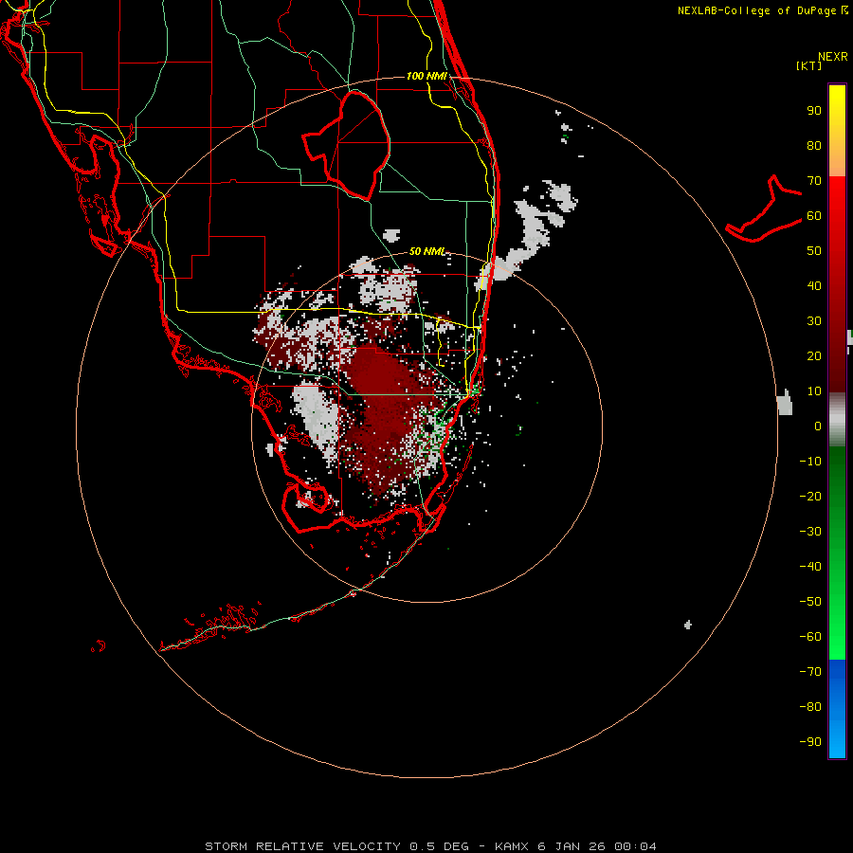Click the -80 value on velocity scale
The image size is (853, 853).
click(810, 707)
